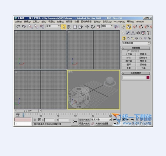Open the 编辑 menu
This screenshot has height=156, width=166.
[x=27, y=21]
